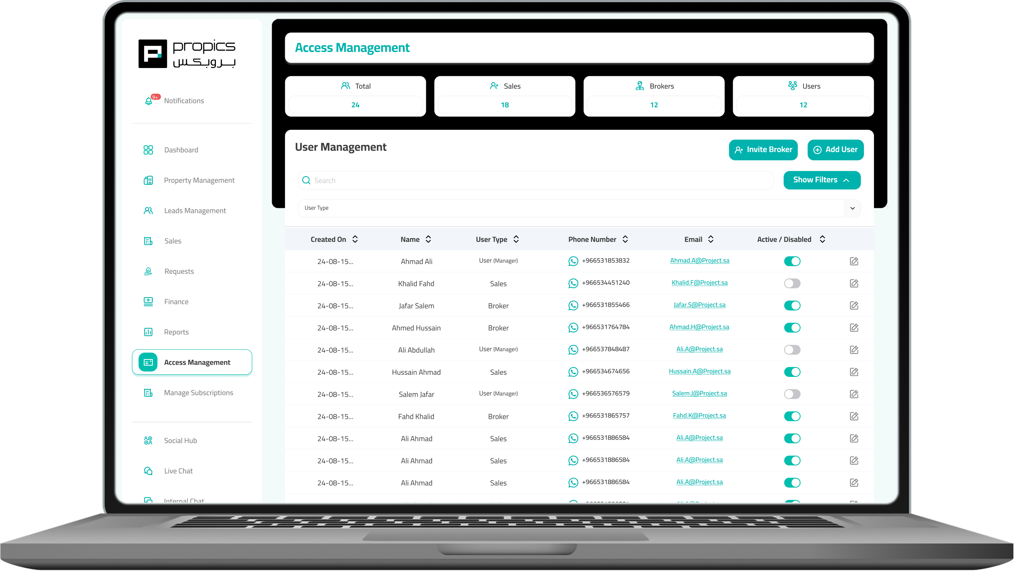Click the search magnifier icon

point(306,181)
